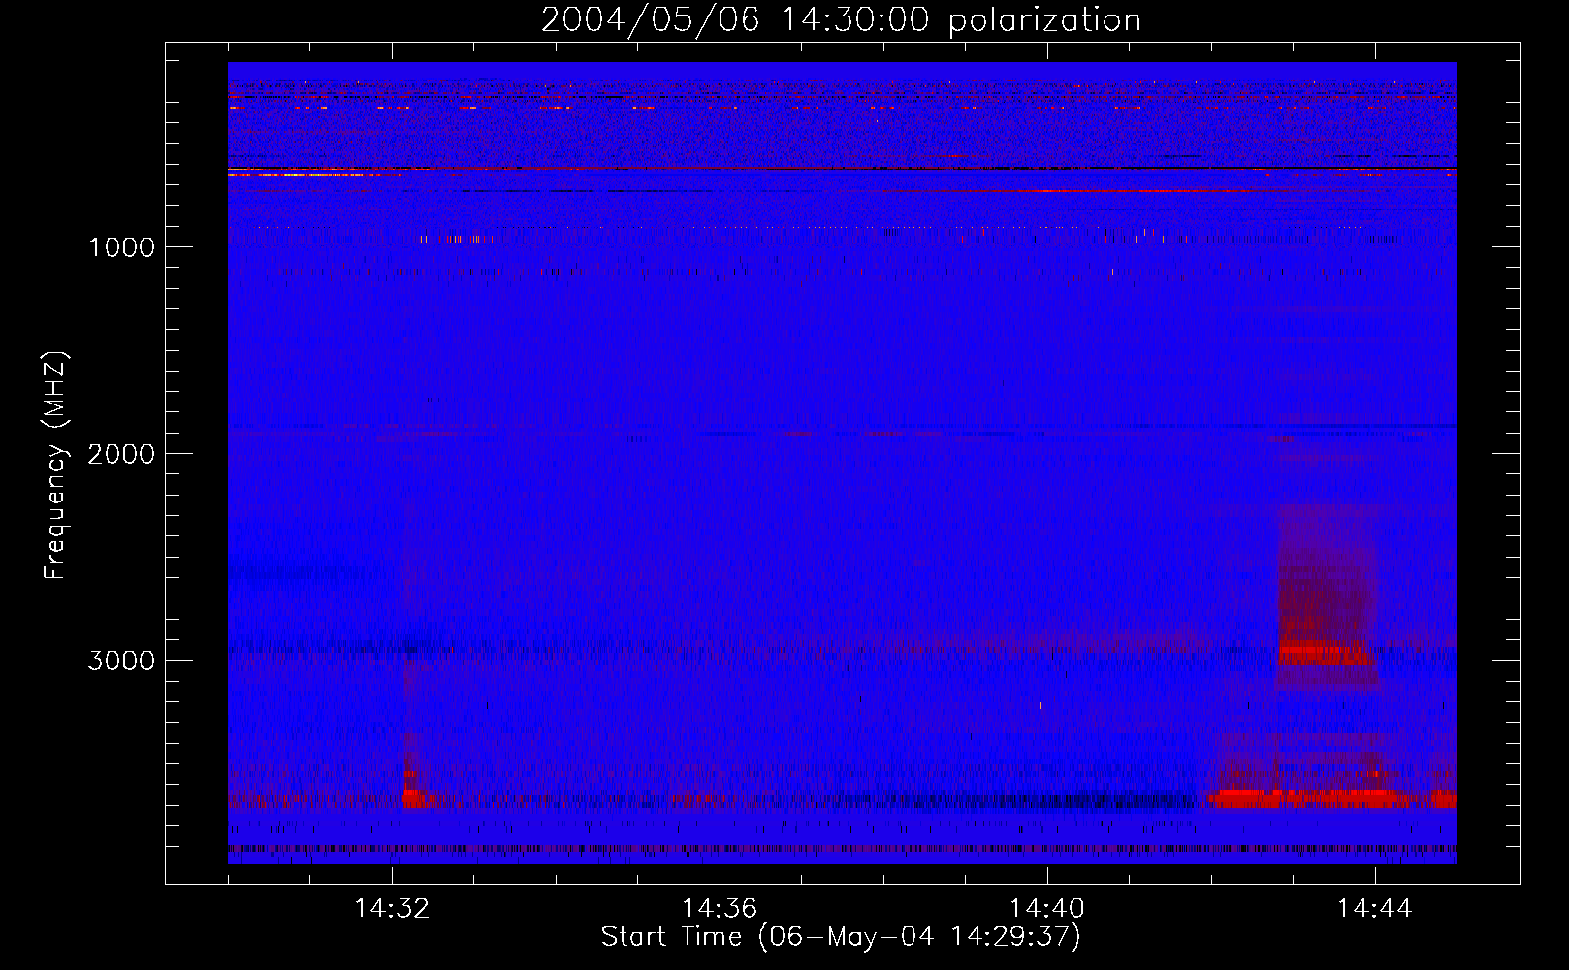Click the 14:44 time axis label

point(1375,908)
